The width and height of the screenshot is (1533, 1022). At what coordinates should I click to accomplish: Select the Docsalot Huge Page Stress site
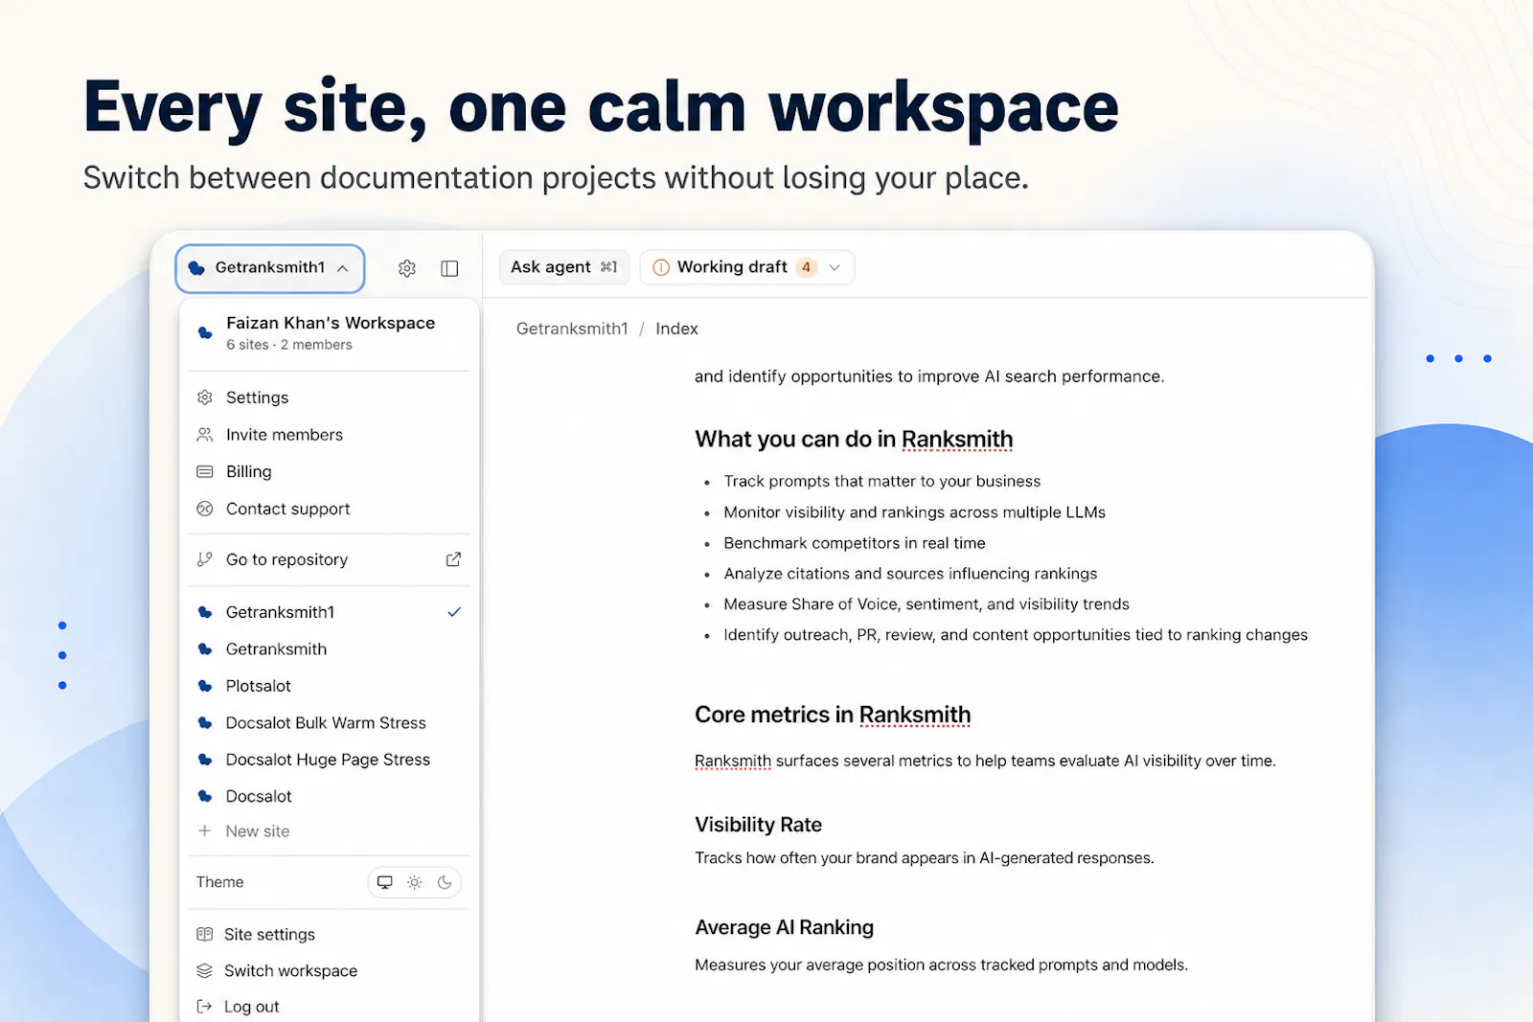[x=329, y=760]
